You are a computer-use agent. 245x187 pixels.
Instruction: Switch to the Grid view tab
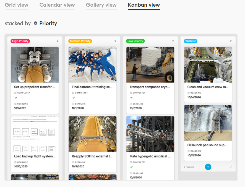[17, 5]
